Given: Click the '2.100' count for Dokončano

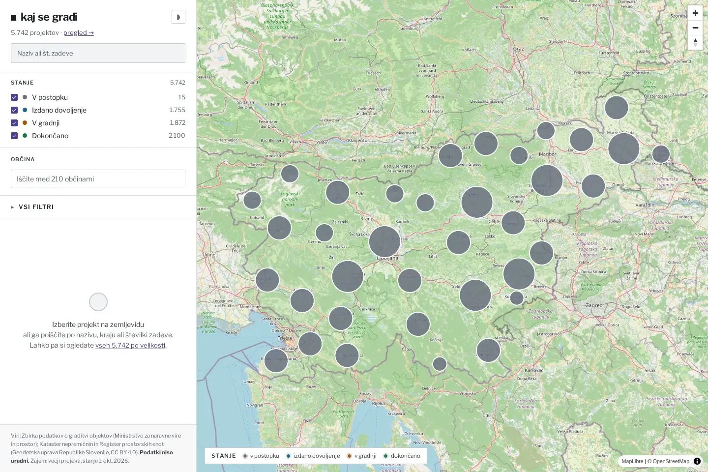Looking at the screenshot, I should point(177,136).
